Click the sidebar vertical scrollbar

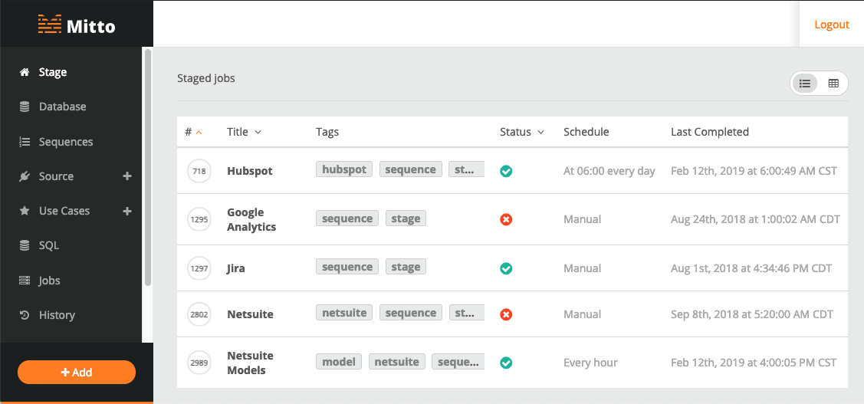(148, 168)
